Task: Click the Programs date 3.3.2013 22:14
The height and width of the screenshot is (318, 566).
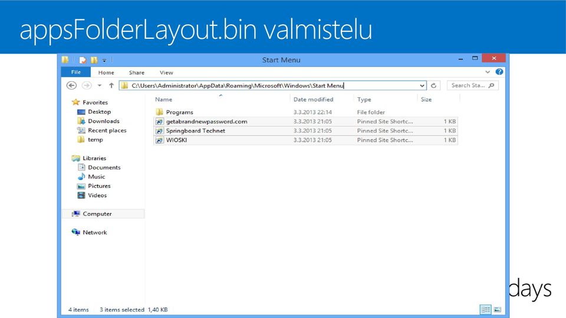Action: pos(312,112)
